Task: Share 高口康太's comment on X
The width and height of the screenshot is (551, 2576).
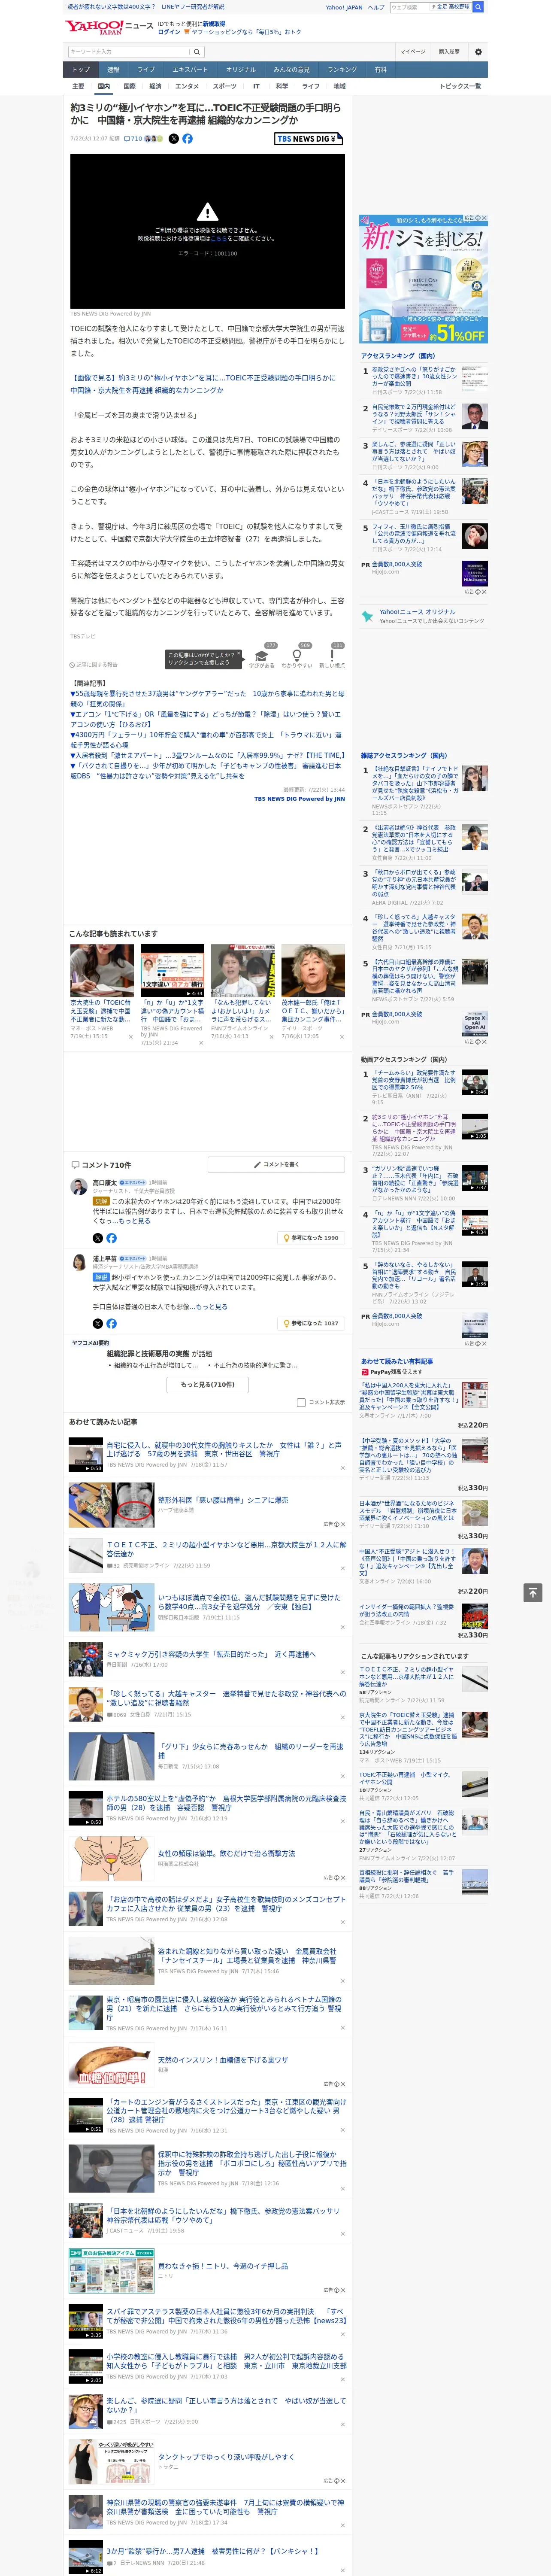Action: [x=98, y=1238]
